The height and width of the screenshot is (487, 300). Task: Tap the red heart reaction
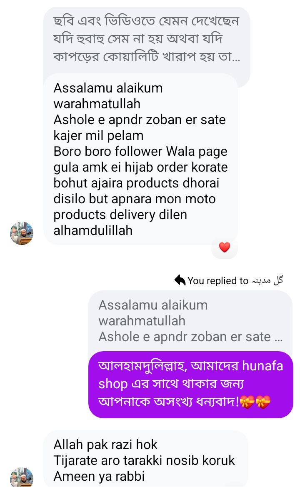(x=224, y=247)
